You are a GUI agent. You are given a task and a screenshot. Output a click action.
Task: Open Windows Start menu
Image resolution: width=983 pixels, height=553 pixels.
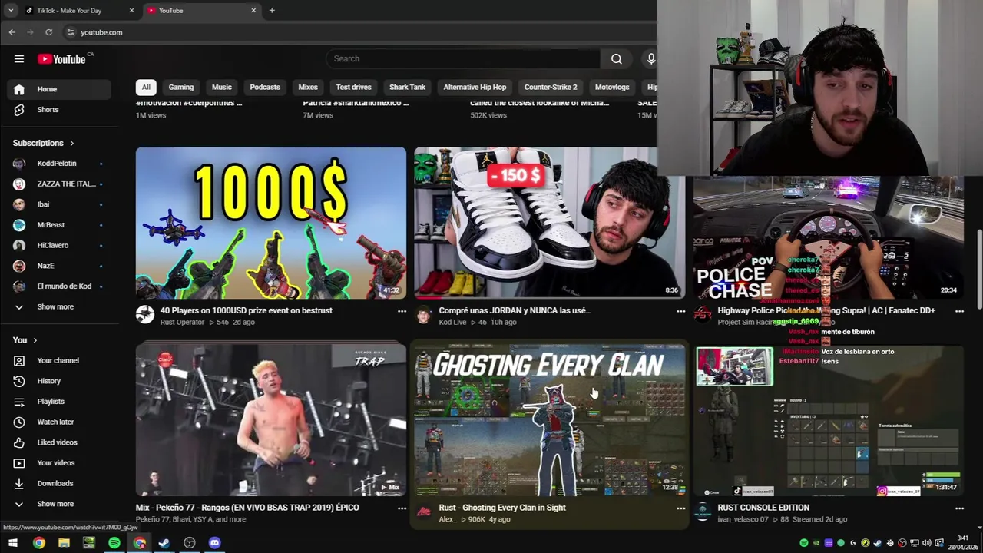click(13, 543)
